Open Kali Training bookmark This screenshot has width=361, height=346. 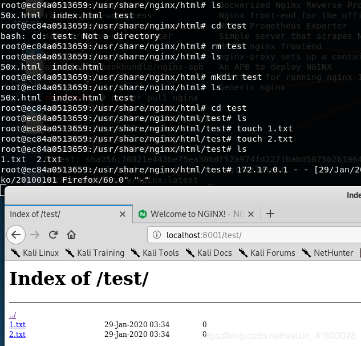95,253
